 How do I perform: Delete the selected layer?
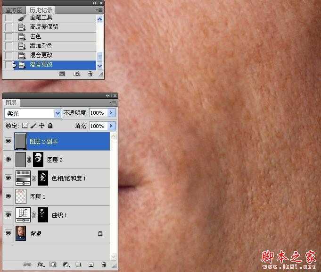point(104,264)
